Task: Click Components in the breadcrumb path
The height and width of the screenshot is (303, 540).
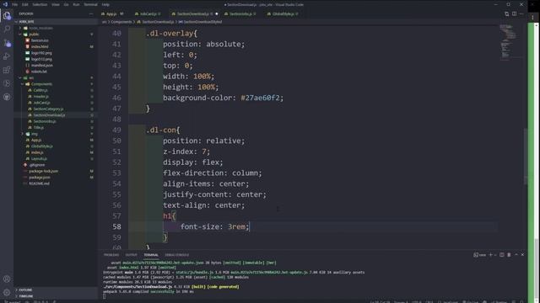Action: tap(121, 22)
